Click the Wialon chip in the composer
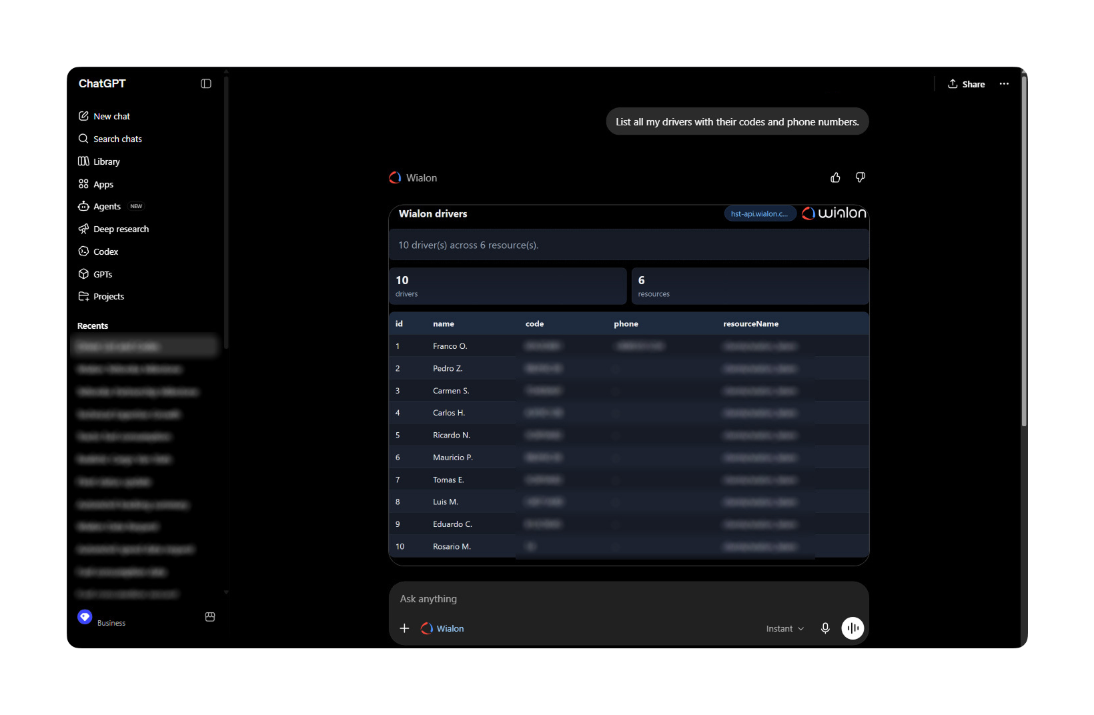The height and width of the screenshot is (715, 1094). pyautogui.click(x=442, y=628)
